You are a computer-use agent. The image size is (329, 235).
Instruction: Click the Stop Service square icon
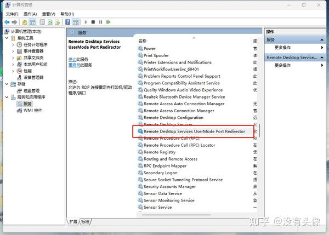pyautogui.click(x=93, y=22)
